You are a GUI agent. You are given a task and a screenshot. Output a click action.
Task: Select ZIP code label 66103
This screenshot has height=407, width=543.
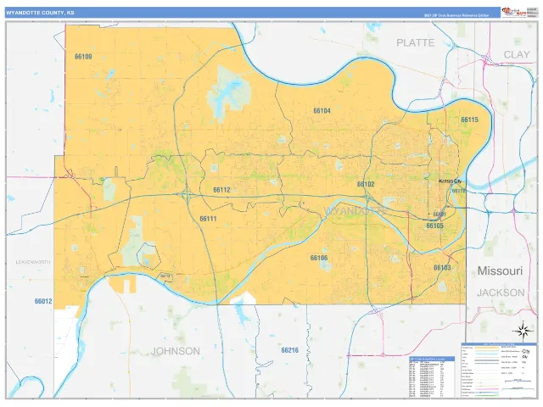(x=442, y=268)
